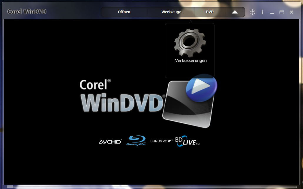The width and height of the screenshot is (303, 189).
Task: Open the info 'i' icon
Action: 262,12
